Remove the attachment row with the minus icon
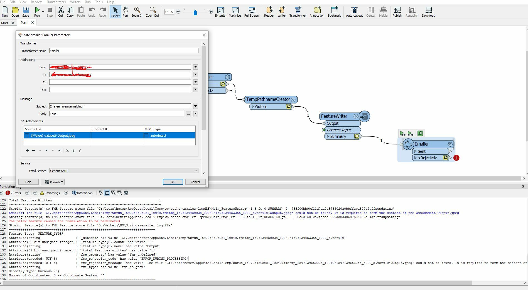 [34, 151]
